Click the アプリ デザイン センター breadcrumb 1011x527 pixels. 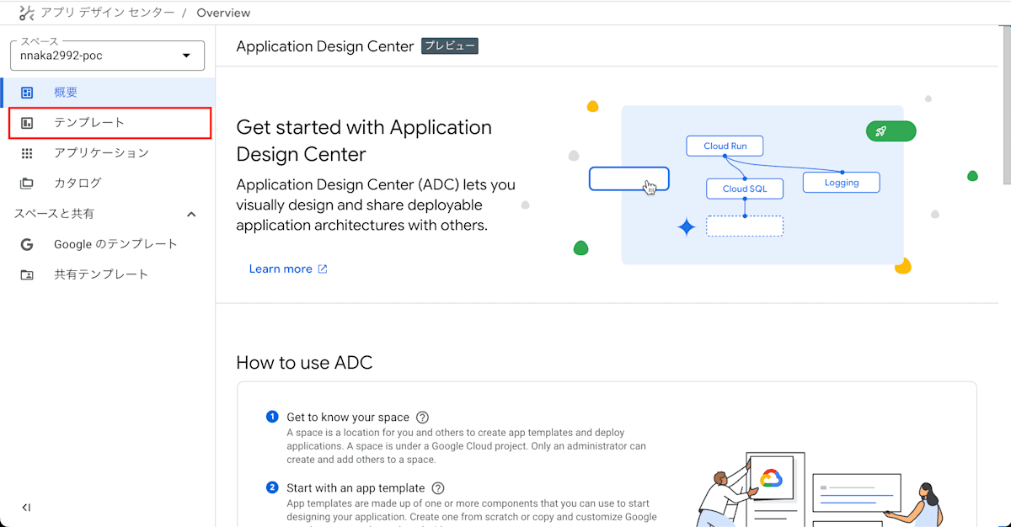108,13
